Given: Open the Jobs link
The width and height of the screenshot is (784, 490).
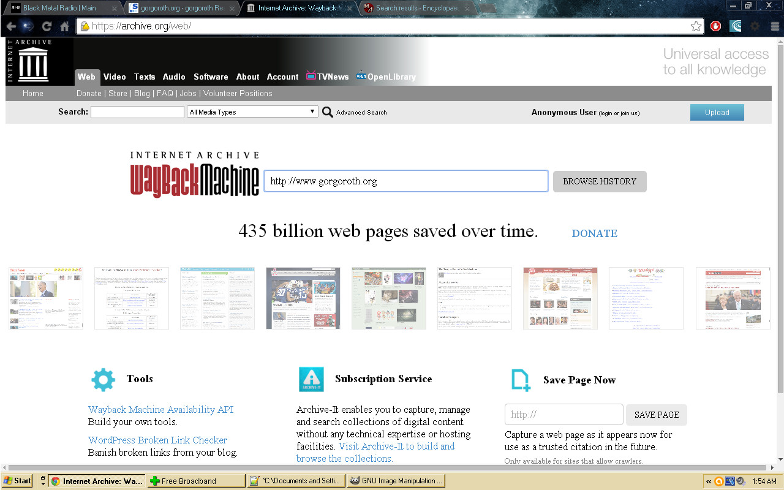Looking at the screenshot, I should click(188, 94).
